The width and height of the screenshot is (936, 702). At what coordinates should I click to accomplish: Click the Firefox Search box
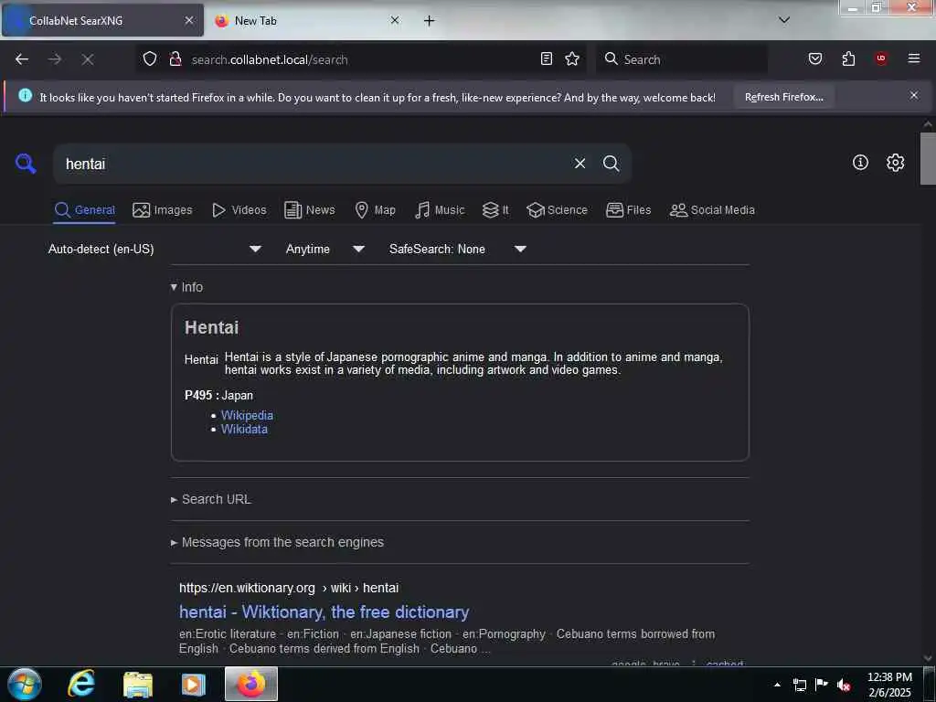(682, 59)
